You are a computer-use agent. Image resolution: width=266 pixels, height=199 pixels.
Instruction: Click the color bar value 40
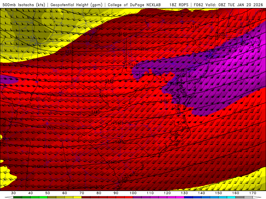point(30,193)
